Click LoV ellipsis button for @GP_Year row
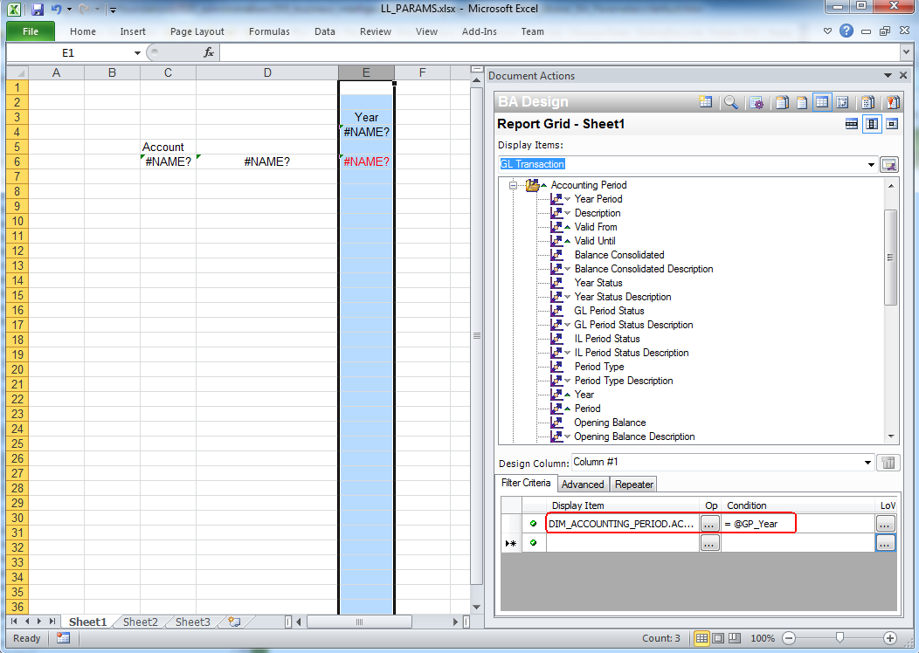 [x=886, y=524]
